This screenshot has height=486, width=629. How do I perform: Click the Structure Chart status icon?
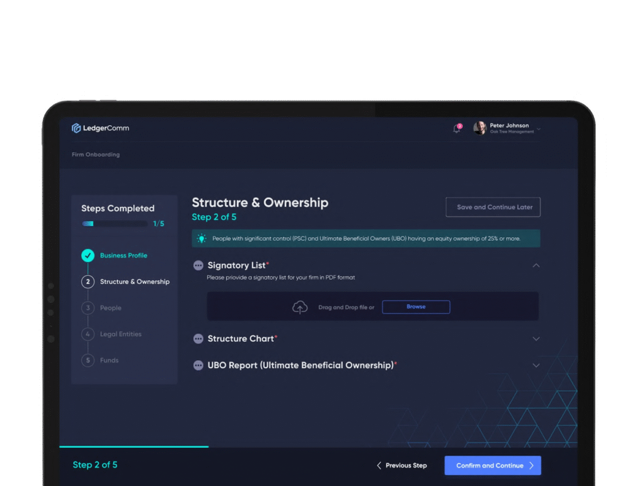coord(198,339)
